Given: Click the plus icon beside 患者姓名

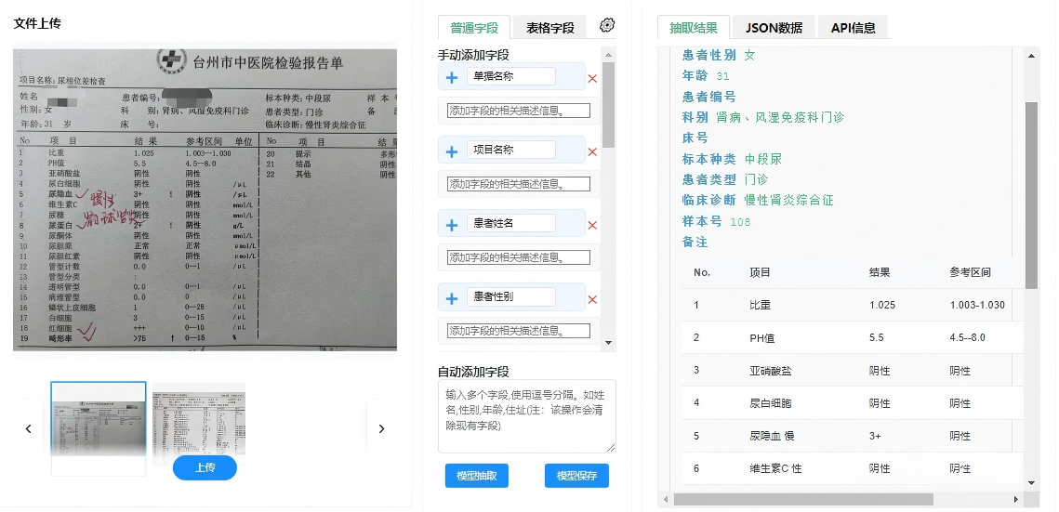Looking at the screenshot, I should point(452,224).
